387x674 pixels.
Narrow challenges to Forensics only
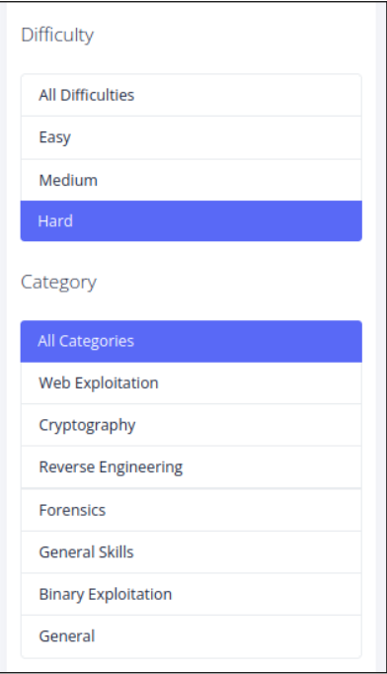point(192,510)
